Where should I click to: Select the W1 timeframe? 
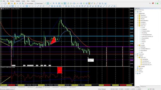pos(21,6)
